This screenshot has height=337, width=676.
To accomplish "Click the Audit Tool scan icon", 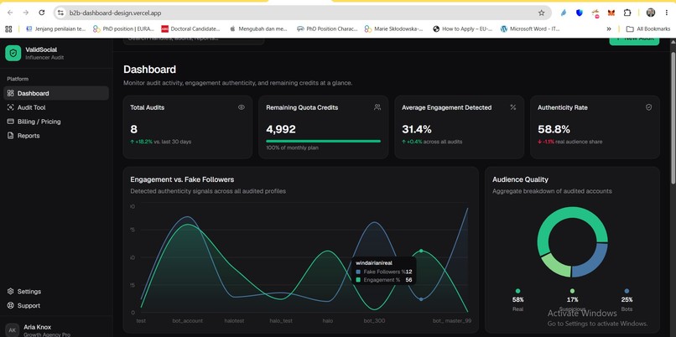I will [11, 107].
